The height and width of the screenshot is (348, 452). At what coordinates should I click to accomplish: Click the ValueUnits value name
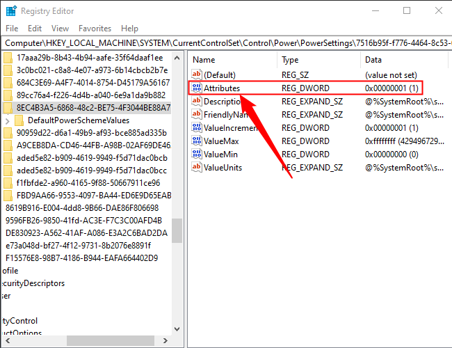[223, 167]
